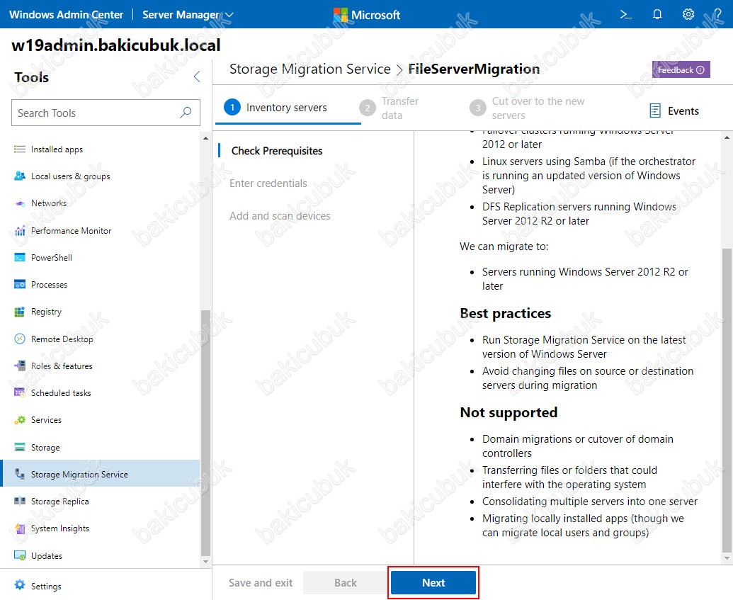Click the Installed apps icon
Screen dimensions: 733x600
click(x=20, y=149)
